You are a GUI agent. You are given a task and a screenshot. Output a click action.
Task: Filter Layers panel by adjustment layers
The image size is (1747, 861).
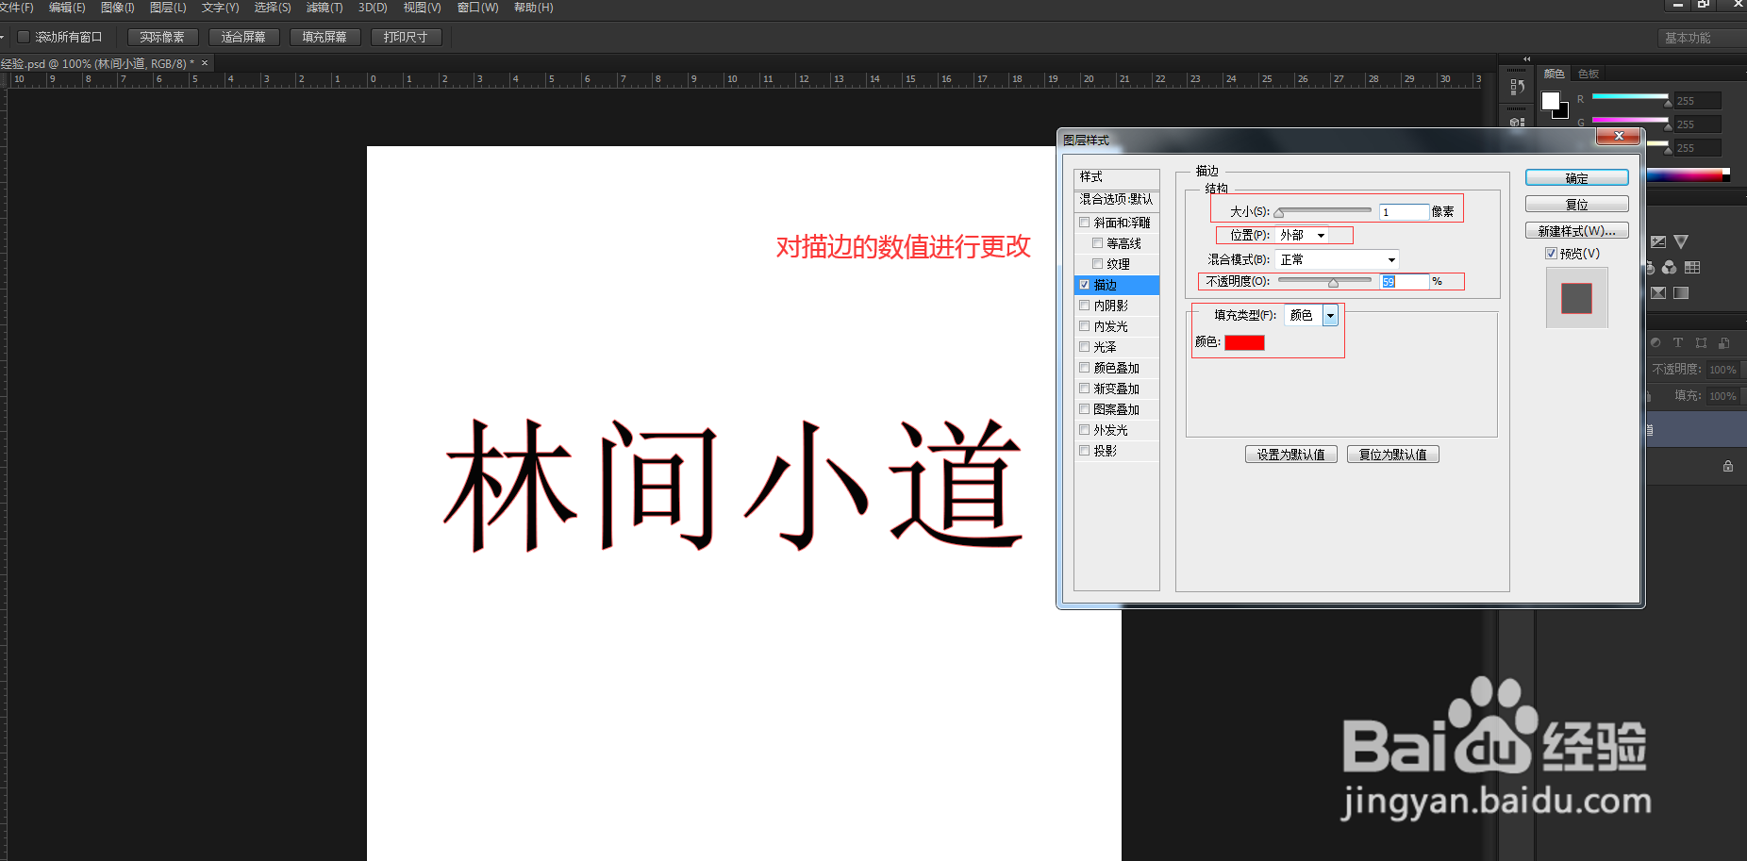point(1655,342)
